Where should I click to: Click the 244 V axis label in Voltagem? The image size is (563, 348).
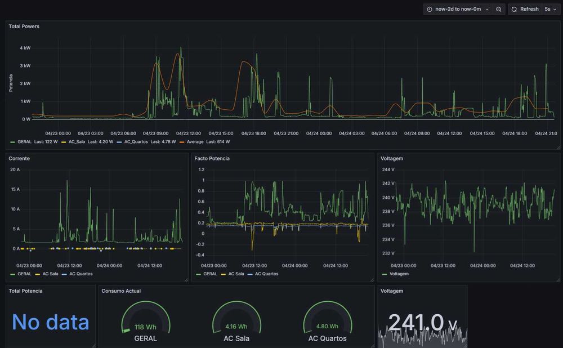click(388, 169)
